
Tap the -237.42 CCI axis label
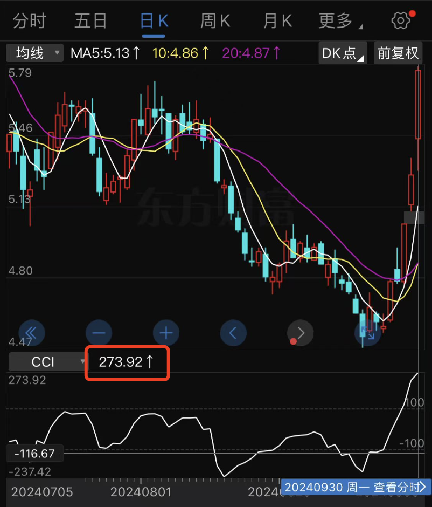click(30, 472)
